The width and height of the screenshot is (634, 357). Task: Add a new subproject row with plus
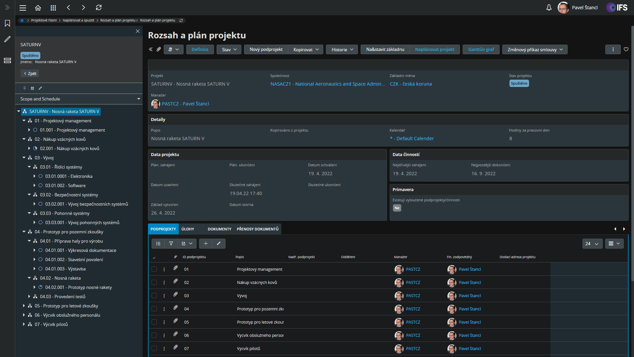[206, 244]
